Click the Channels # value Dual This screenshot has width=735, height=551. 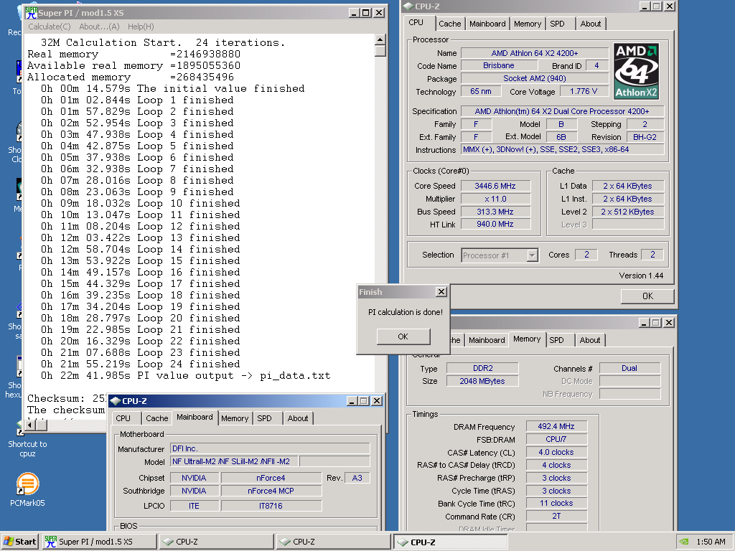pos(629,368)
